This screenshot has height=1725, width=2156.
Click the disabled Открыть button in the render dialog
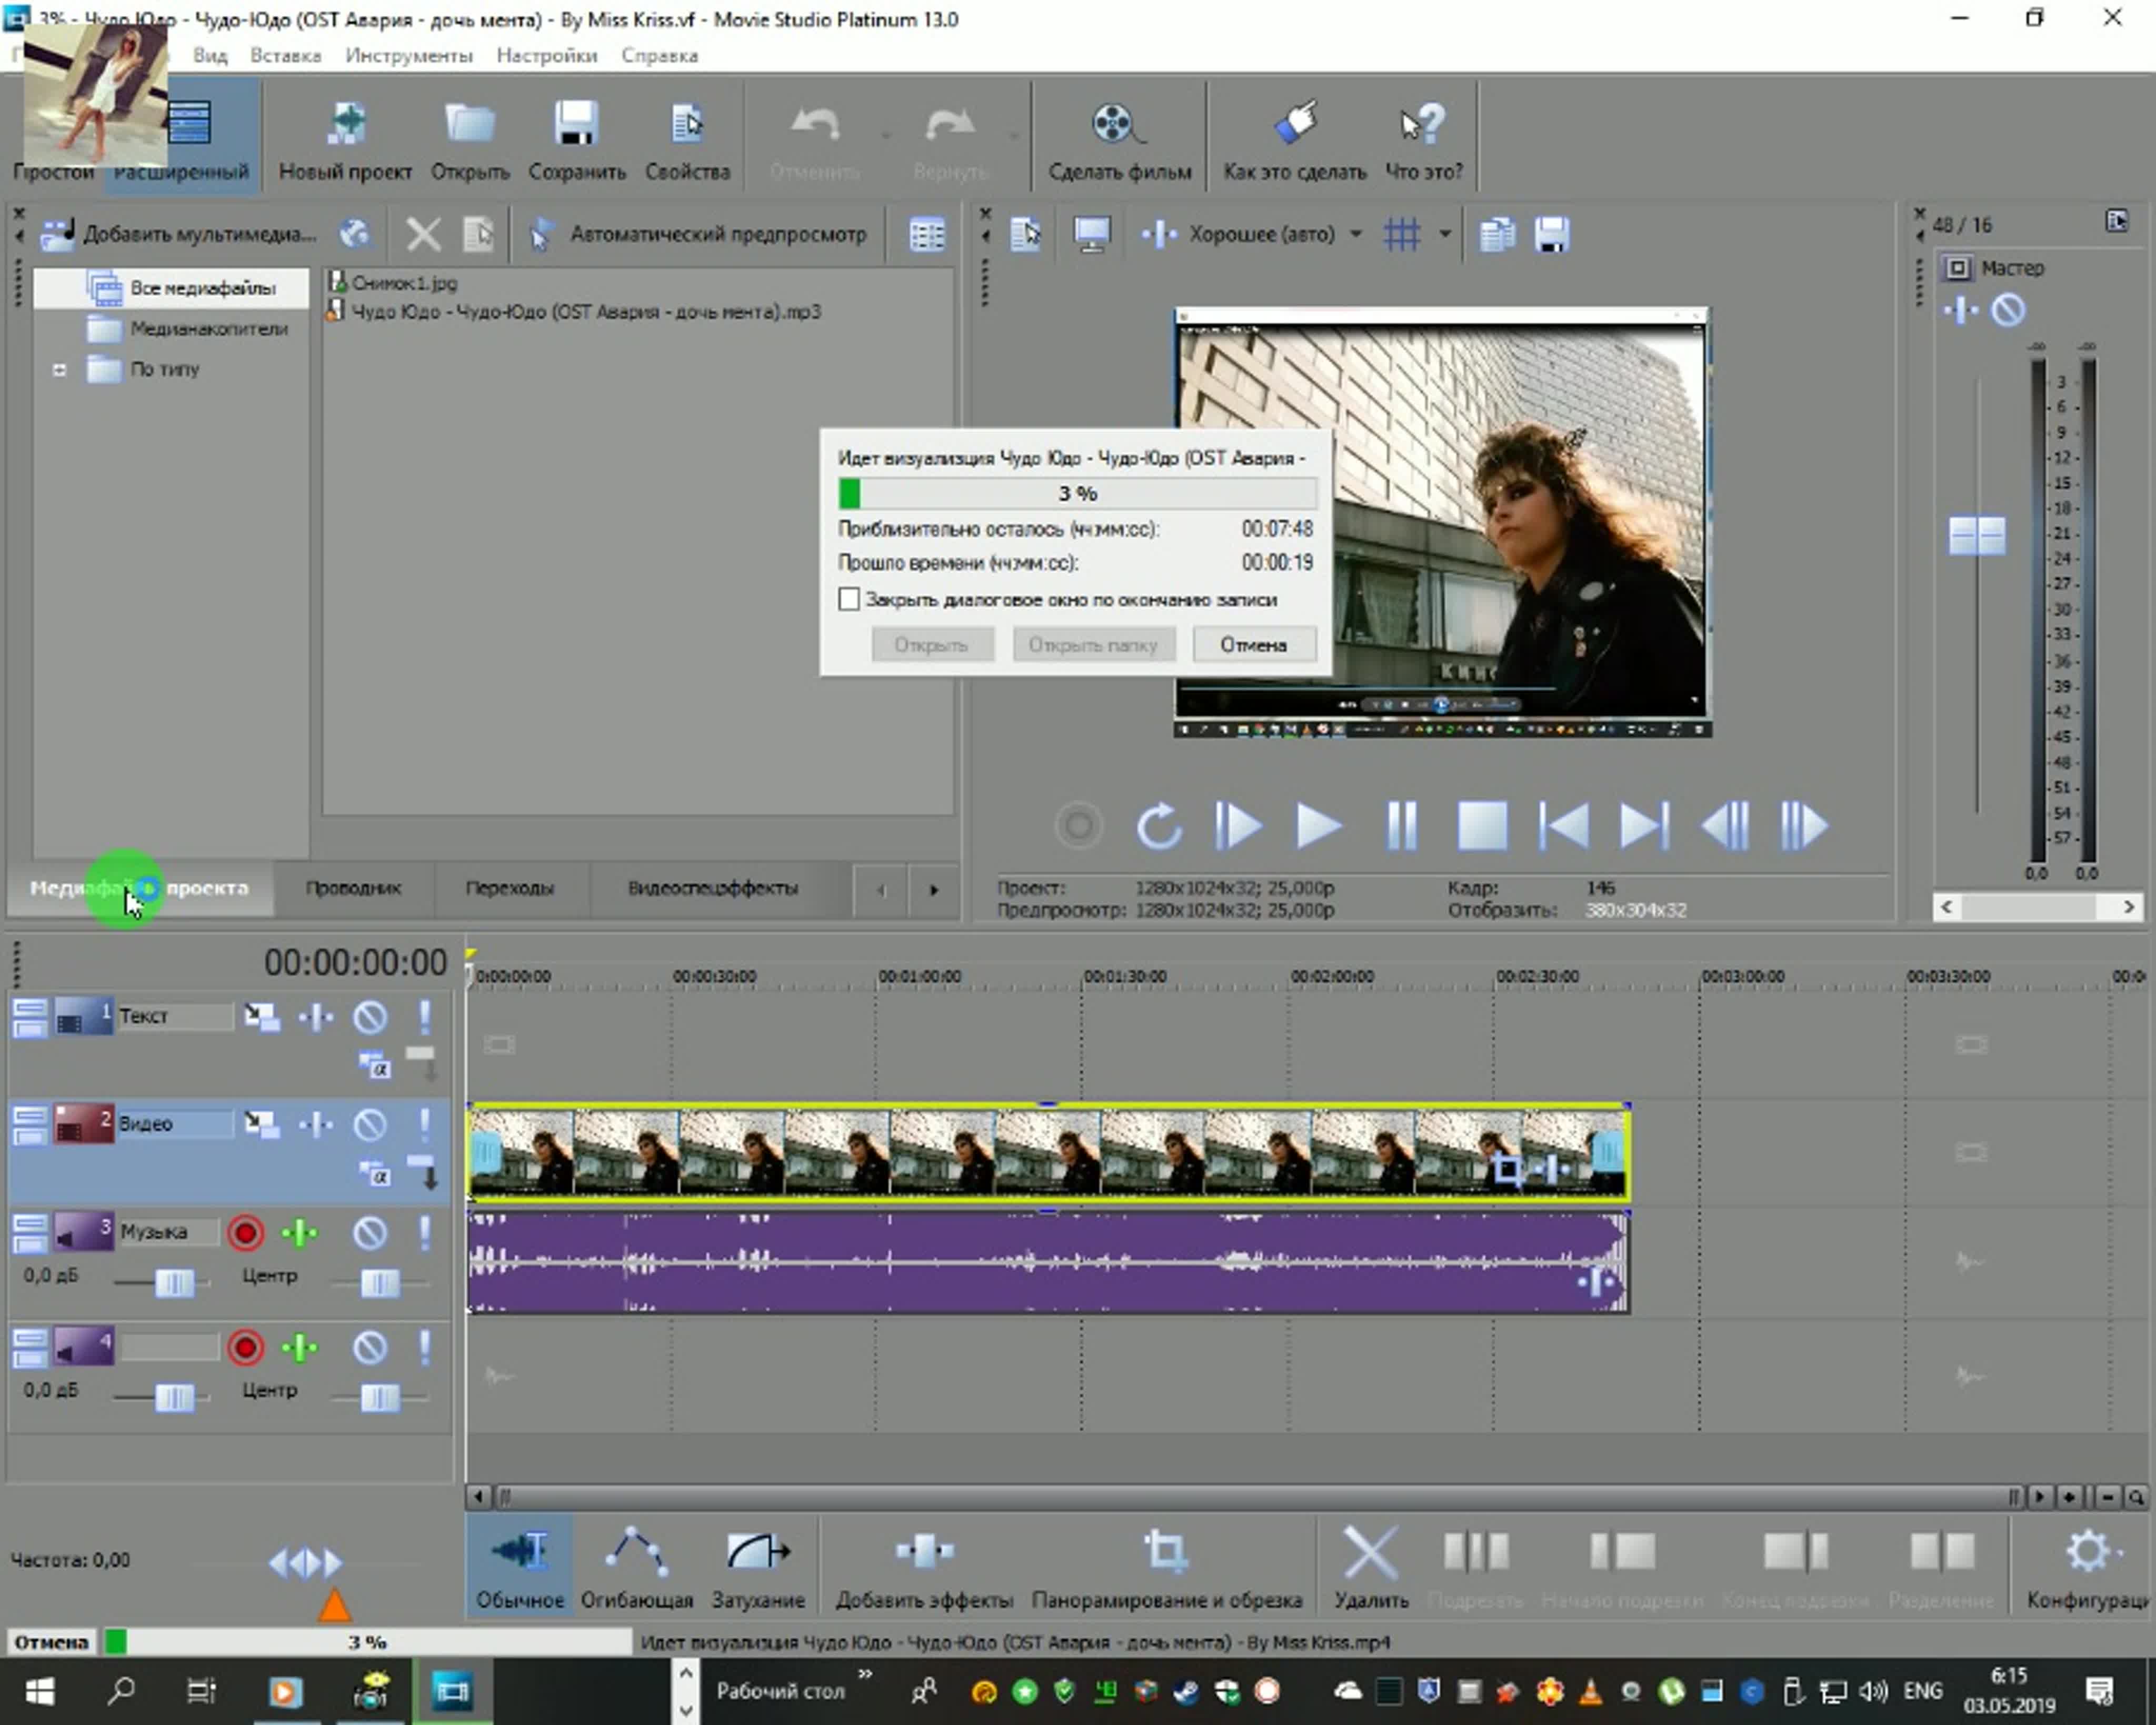pyautogui.click(x=932, y=645)
